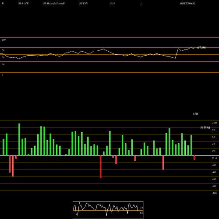This screenshot has height=219, width=219.
Task: Click the -60 label on MR axis
Action: pyautogui.click(x=214, y=179)
